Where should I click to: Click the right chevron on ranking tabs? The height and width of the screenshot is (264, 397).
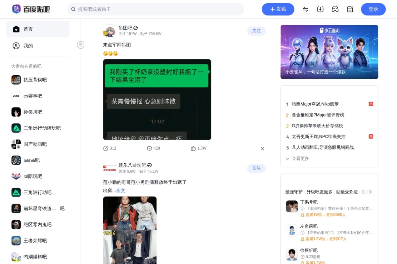370,192
